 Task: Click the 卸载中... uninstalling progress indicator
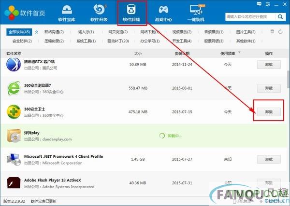tap(170, 136)
